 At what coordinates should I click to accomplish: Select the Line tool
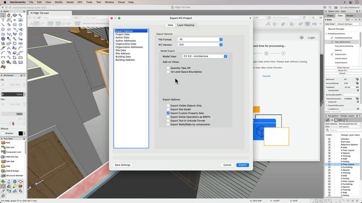pos(3,25)
